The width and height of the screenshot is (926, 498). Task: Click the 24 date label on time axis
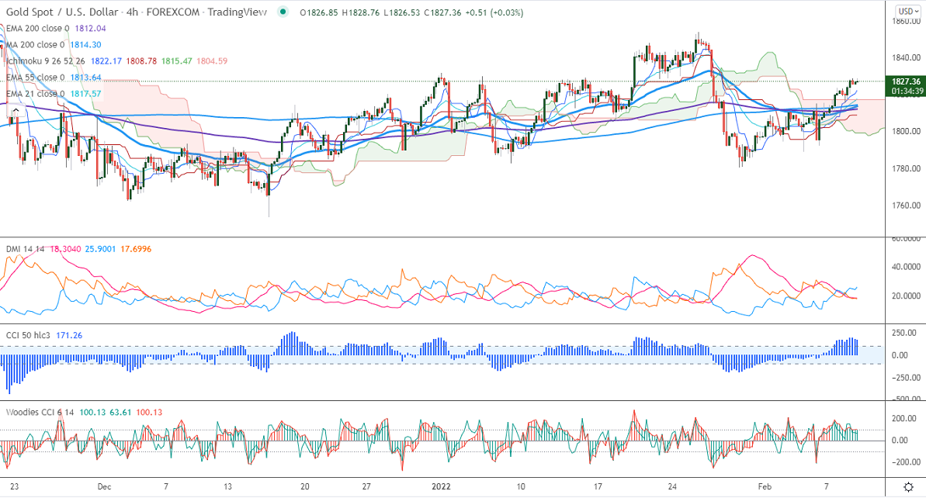point(673,487)
